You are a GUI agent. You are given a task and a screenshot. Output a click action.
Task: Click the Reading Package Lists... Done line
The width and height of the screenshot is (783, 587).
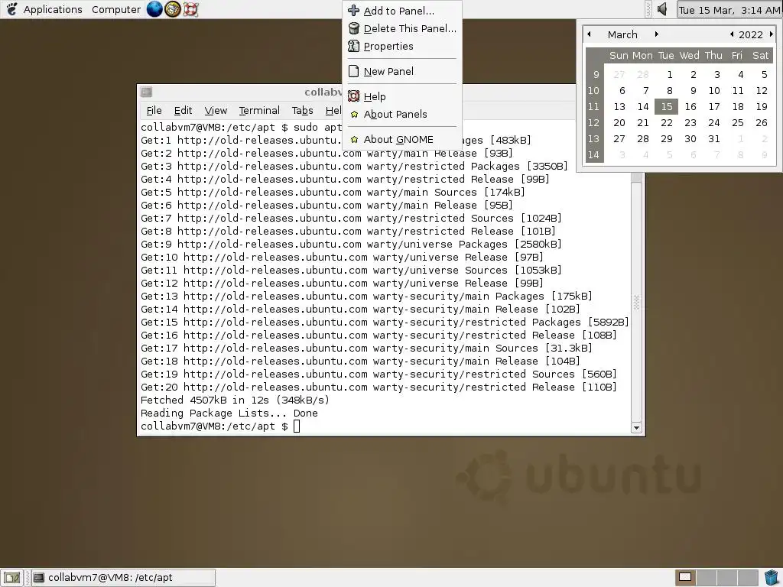[x=229, y=413]
